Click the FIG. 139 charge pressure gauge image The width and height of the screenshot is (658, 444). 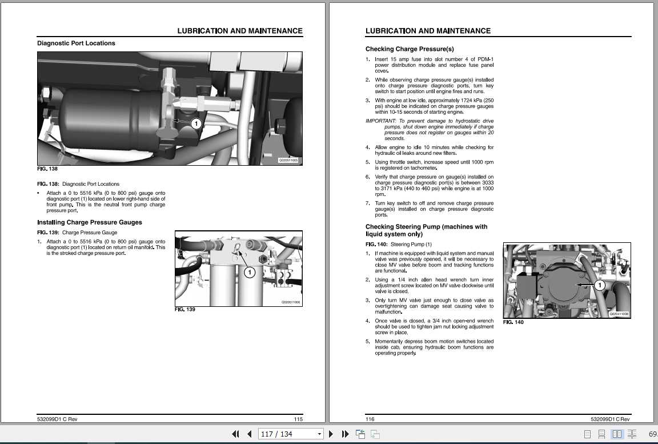pos(239,269)
